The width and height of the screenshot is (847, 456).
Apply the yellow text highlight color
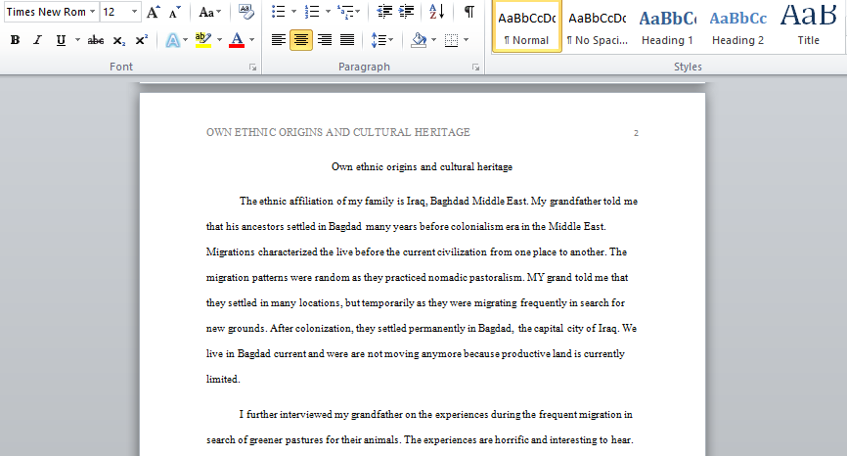click(203, 40)
